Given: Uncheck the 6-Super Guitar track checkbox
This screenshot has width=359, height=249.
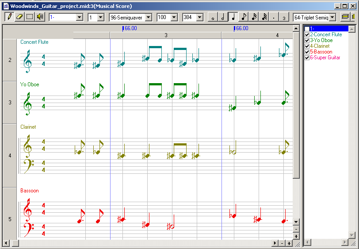Looking at the screenshot, I should (307, 57).
